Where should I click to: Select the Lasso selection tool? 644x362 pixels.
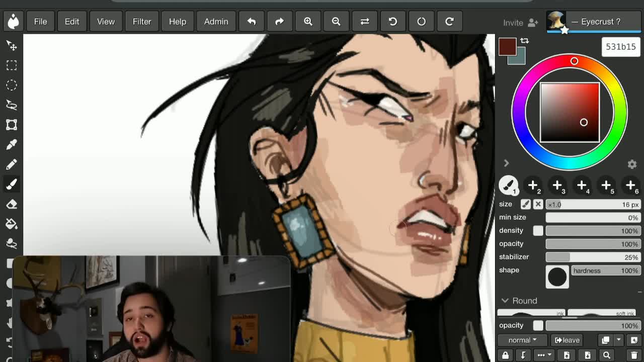pyautogui.click(x=12, y=105)
